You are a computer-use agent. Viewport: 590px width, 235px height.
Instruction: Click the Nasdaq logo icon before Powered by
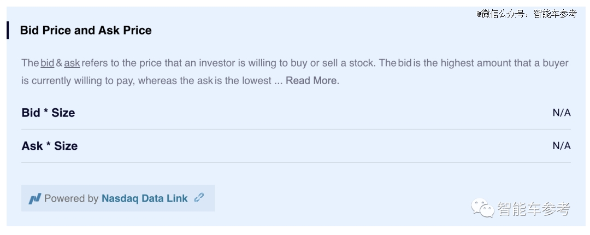pyautogui.click(x=34, y=198)
